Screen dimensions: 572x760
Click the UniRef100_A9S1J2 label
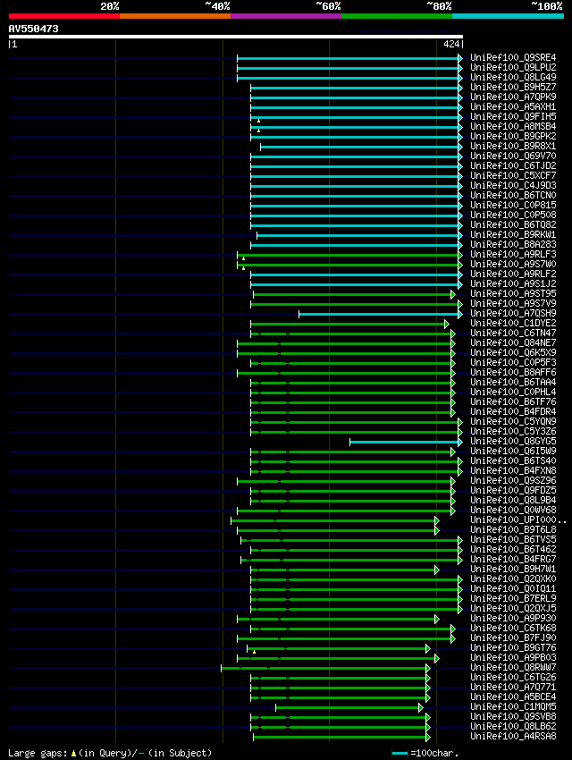[x=513, y=284]
